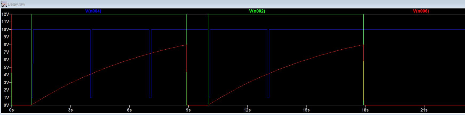
Task: Select the V(n002) trace label
Action: 257,11
